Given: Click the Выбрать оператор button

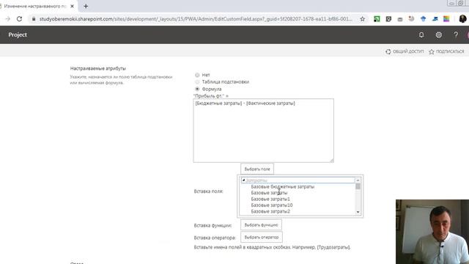Looking at the screenshot, I should [262, 237].
